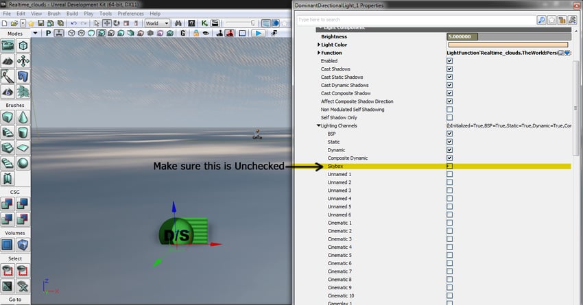Choose the Cylinder brush builder
The height and width of the screenshot is (305, 583).
coord(23,133)
